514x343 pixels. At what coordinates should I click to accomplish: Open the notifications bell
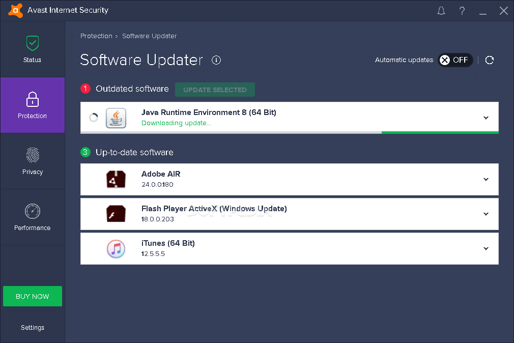[441, 11]
